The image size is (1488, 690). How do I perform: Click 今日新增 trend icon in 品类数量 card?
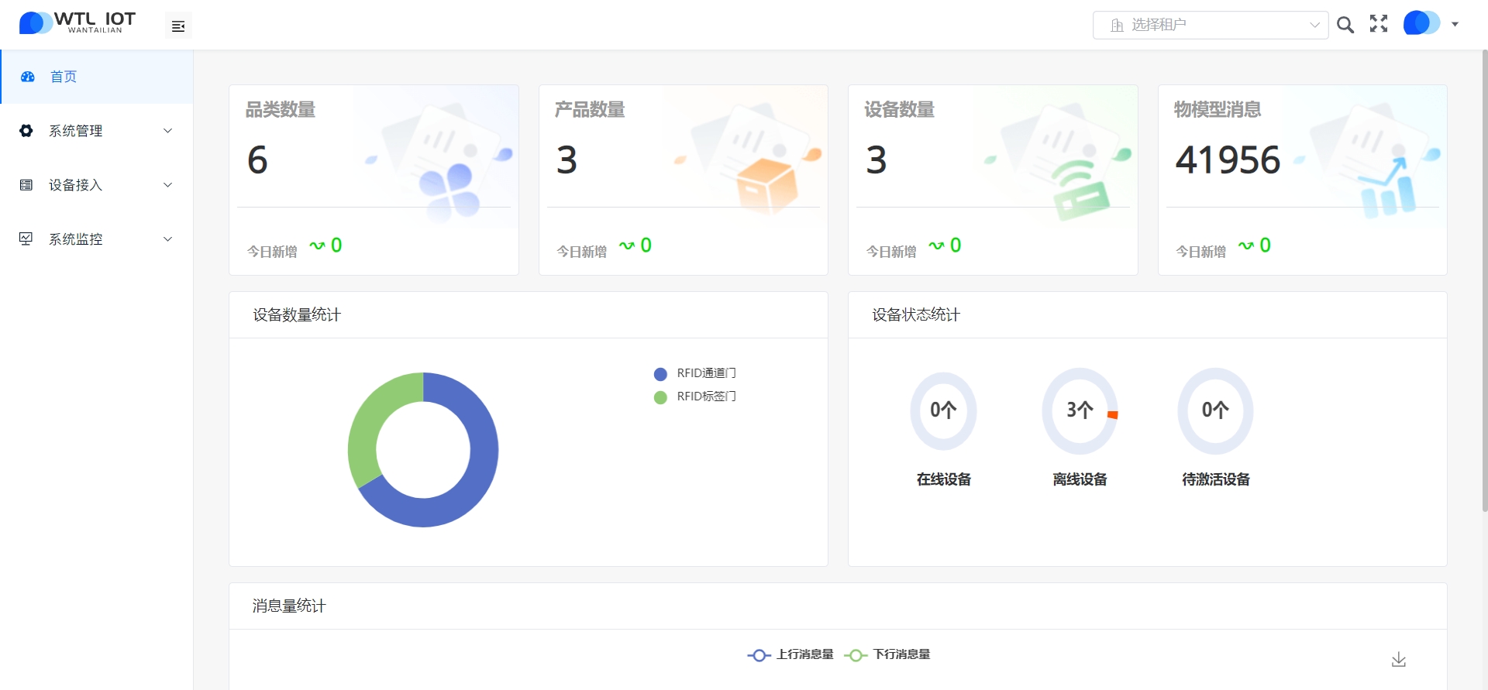(x=317, y=245)
